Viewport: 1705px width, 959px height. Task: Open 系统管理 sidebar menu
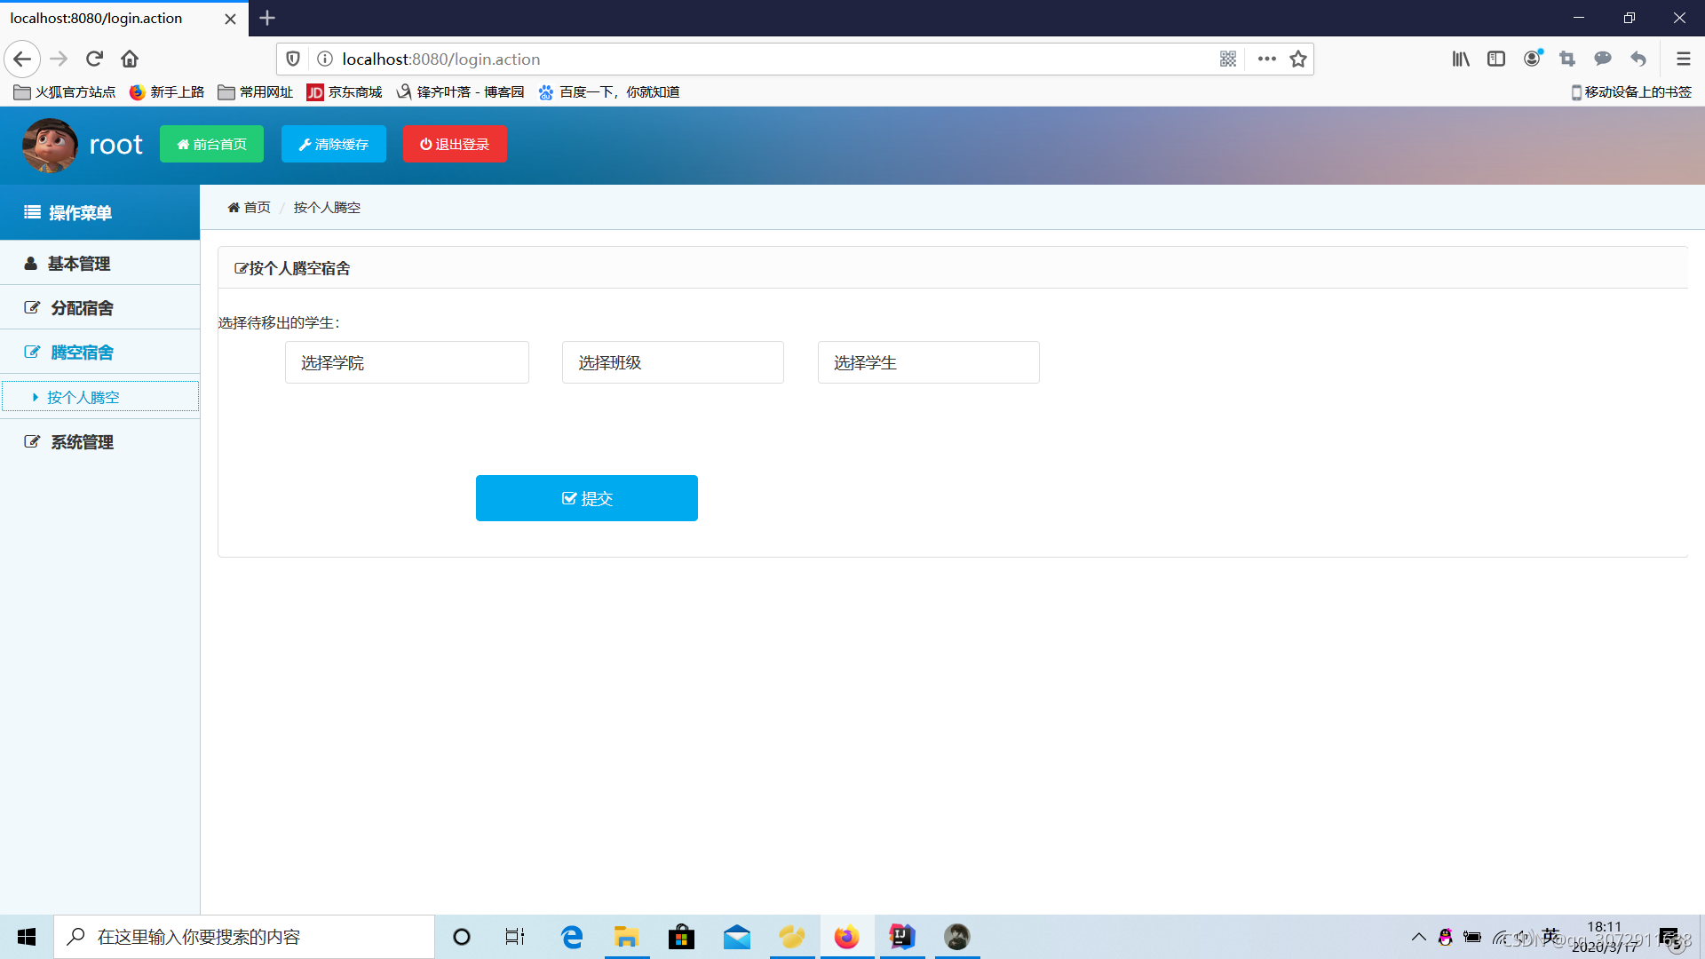(82, 442)
